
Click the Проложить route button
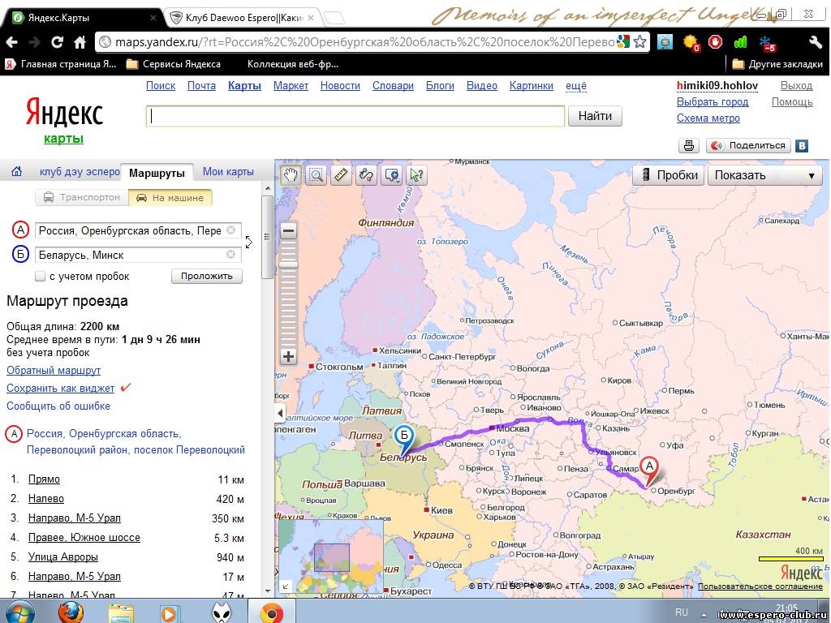(x=207, y=276)
